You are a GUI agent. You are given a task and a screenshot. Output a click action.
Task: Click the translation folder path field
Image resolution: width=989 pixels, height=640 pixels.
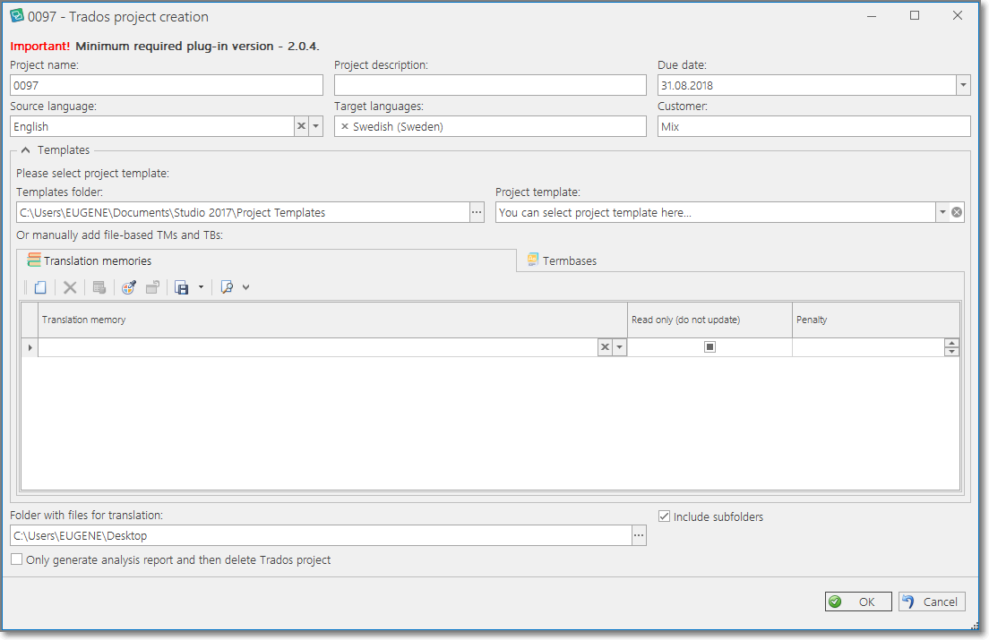coord(321,535)
